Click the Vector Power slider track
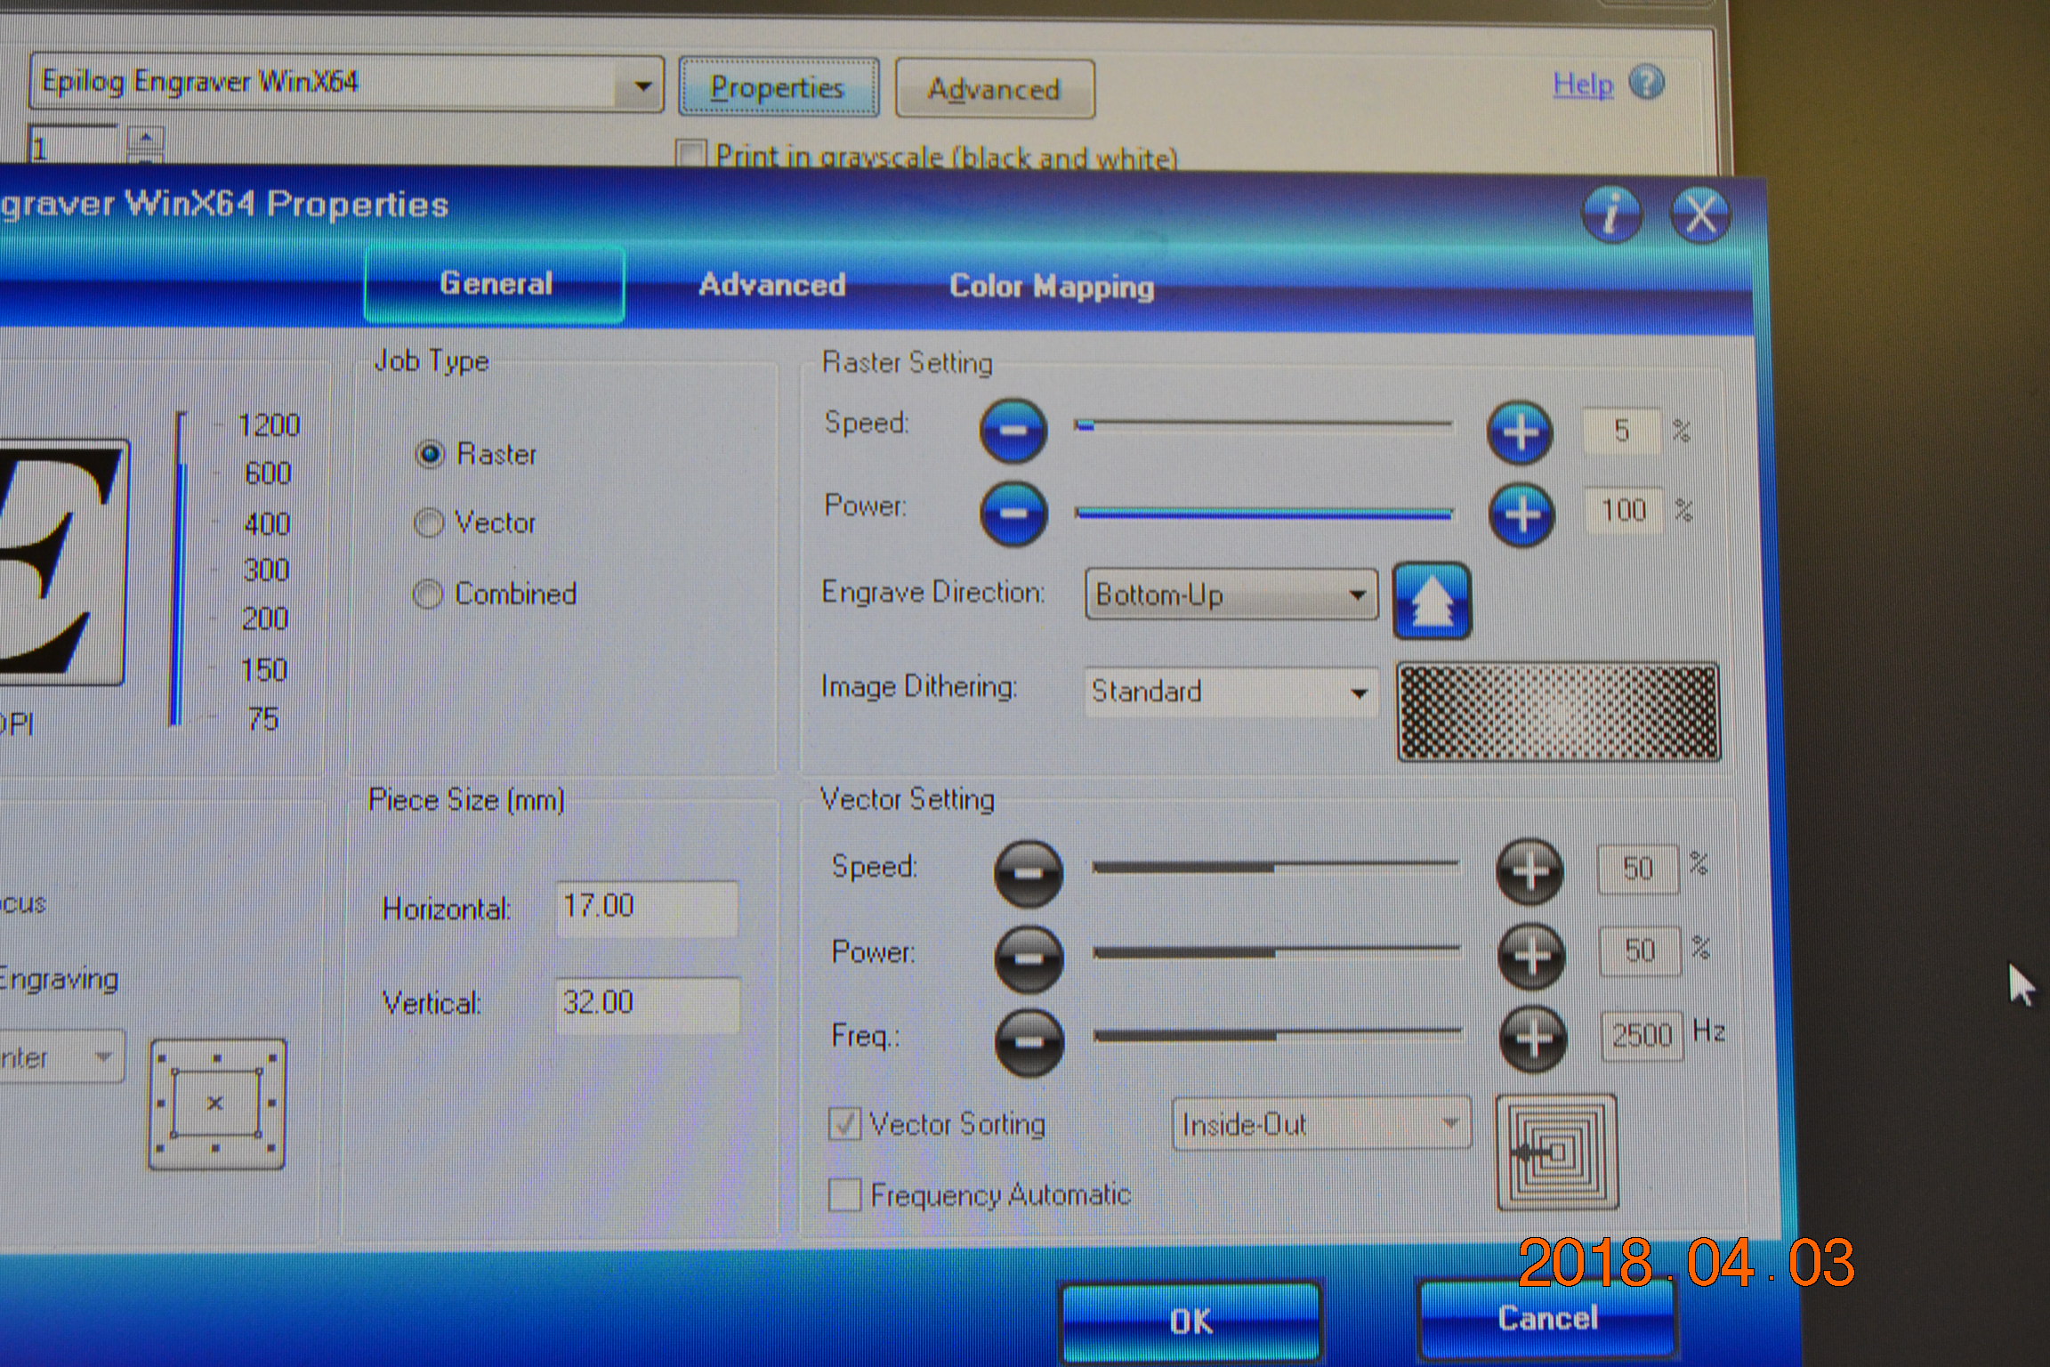This screenshot has width=2050, height=1367. pos(1277,951)
